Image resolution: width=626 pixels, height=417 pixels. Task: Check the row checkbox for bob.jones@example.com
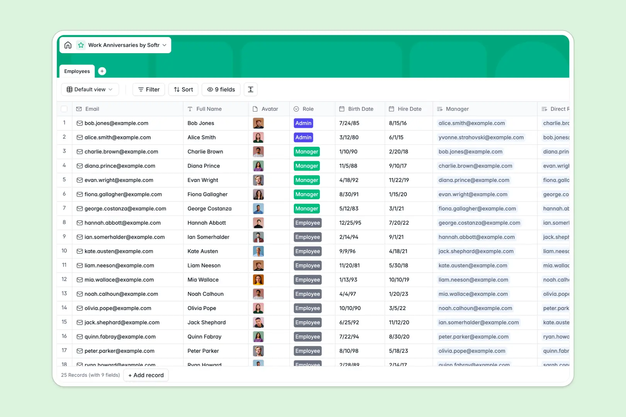click(x=64, y=123)
